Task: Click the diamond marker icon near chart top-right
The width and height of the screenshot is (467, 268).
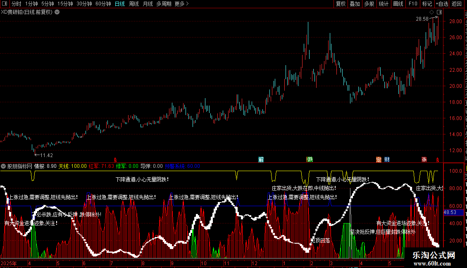Action: pyautogui.click(x=431, y=12)
